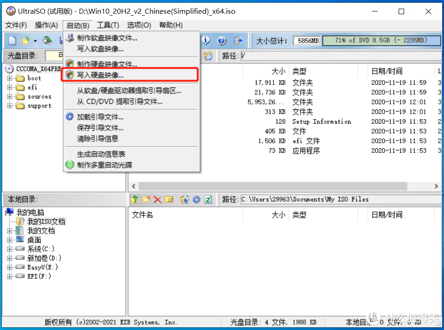Click the yellow rename icon in local toolbar
The width and height of the screenshot is (444, 330).
click(x=169, y=200)
